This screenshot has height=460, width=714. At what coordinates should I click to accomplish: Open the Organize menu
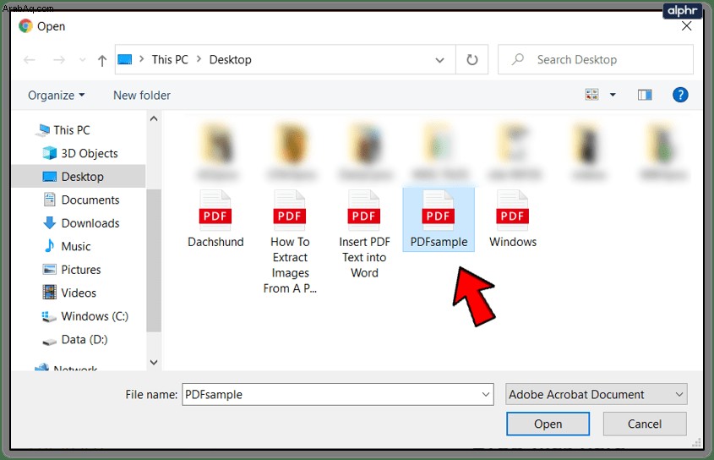tap(56, 96)
